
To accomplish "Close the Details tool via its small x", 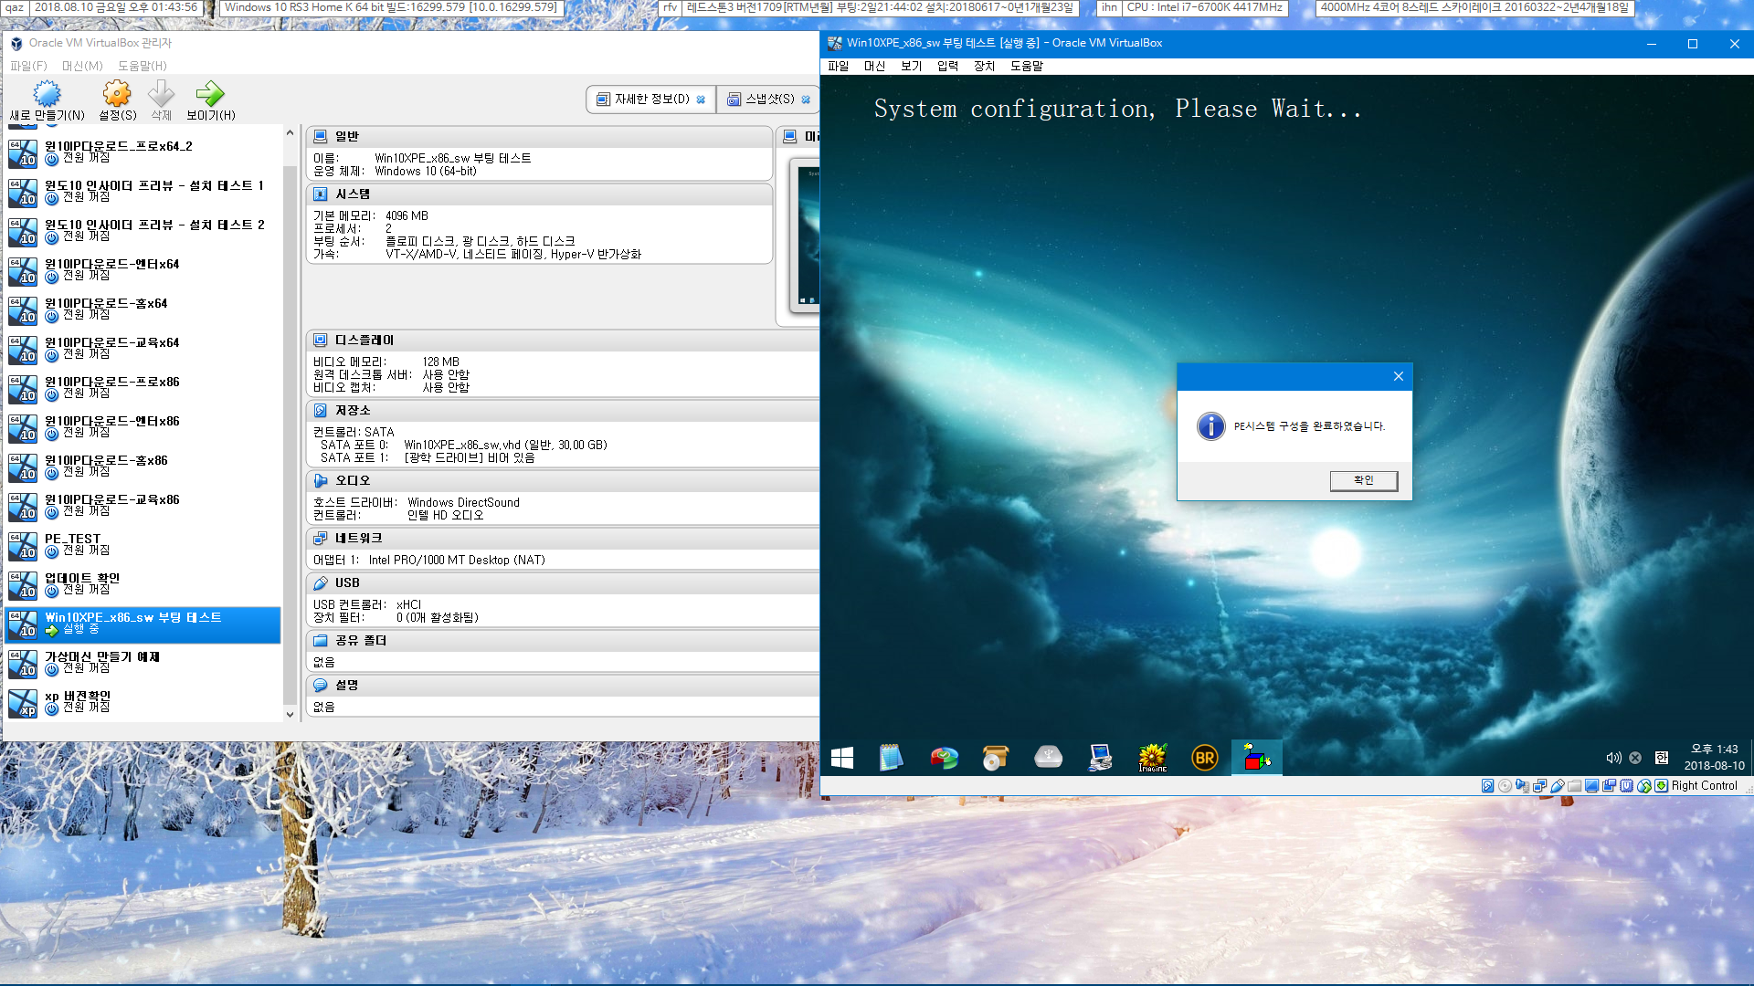I will tap(701, 100).
